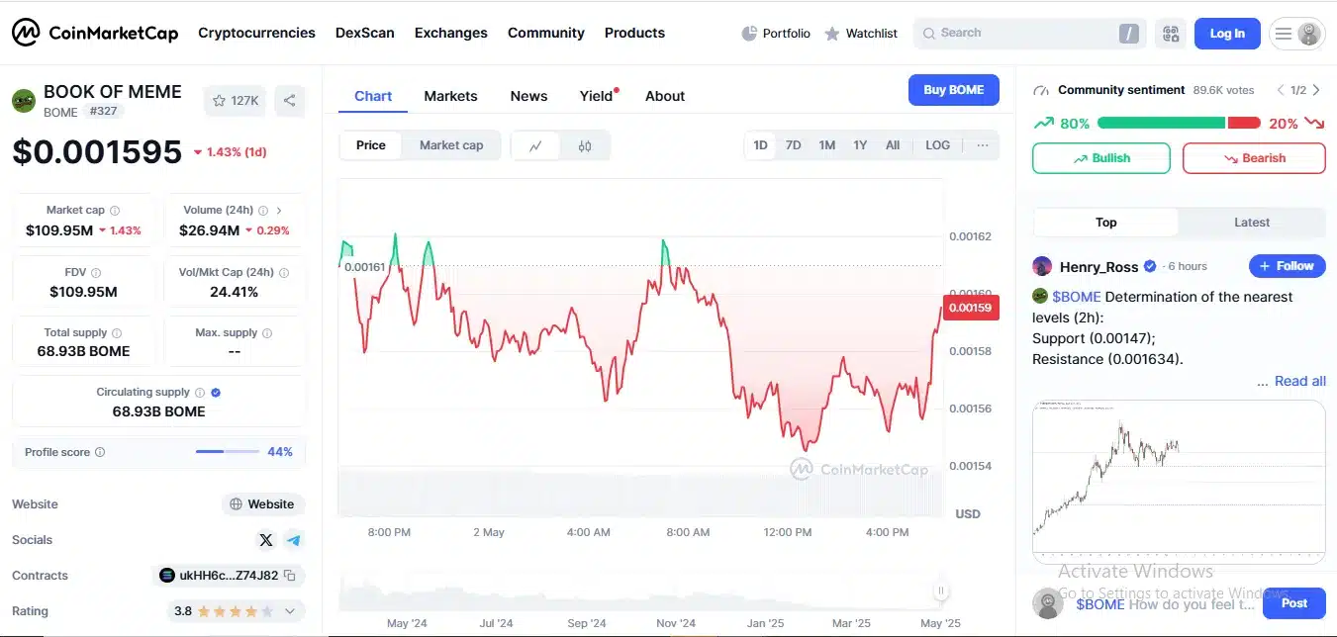The width and height of the screenshot is (1337, 637).
Task: Open the News tab
Action: (528, 96)
